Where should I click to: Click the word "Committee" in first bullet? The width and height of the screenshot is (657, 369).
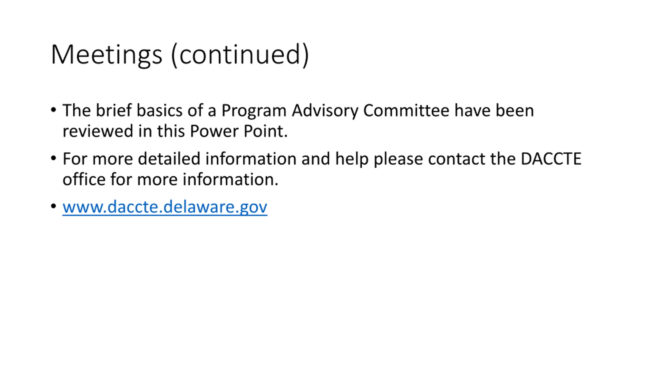(x=406, y=110)
